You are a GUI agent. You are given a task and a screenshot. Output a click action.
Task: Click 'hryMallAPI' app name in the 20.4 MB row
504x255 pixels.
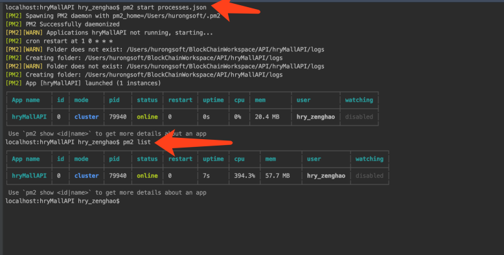pyautogui.click(x=29, y=117)
